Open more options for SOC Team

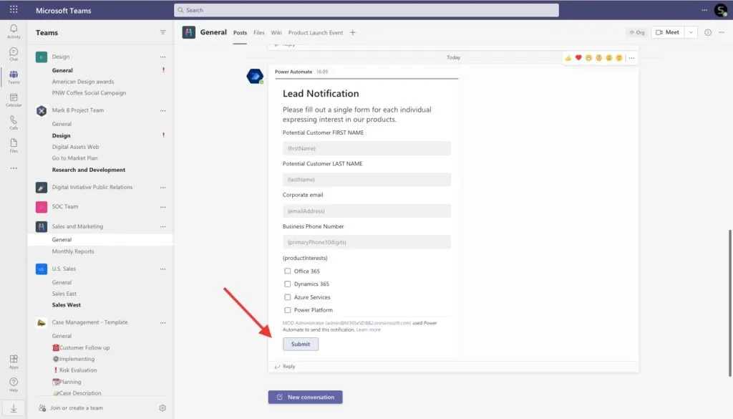(x=162, y=207)
